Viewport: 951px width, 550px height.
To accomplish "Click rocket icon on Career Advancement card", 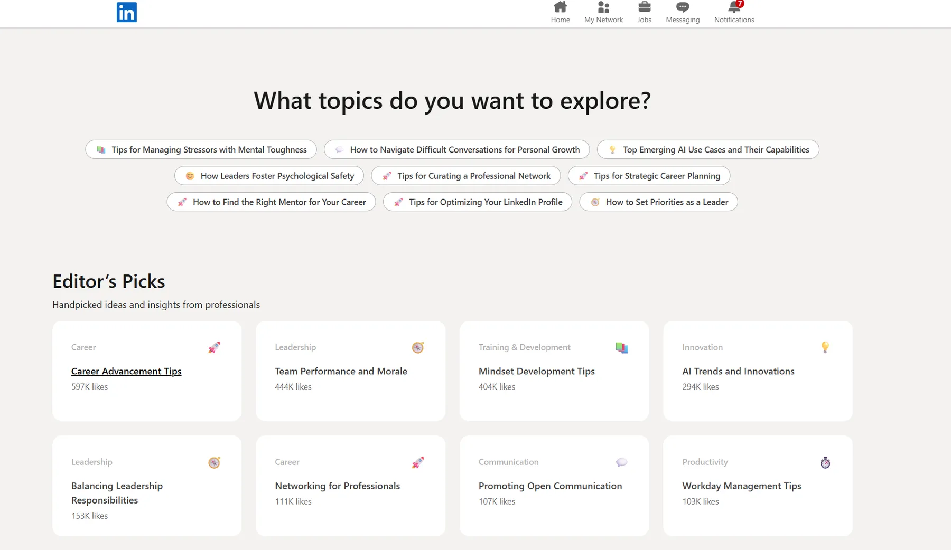I will click(214, 347).
